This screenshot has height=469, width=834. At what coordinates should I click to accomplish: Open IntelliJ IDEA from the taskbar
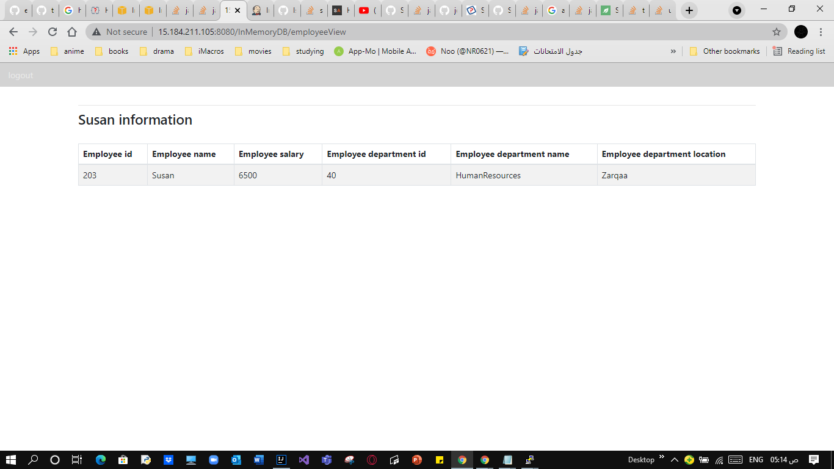pyautogui.click(x=281, y=460)
